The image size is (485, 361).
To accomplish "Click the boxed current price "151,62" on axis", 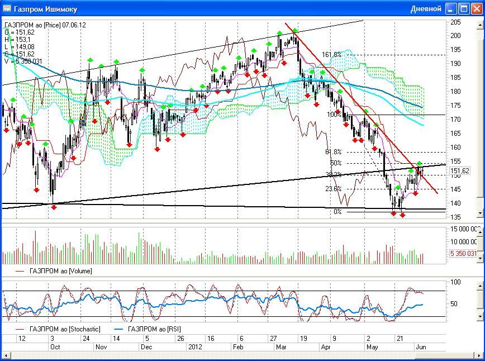I will [459, 171].
